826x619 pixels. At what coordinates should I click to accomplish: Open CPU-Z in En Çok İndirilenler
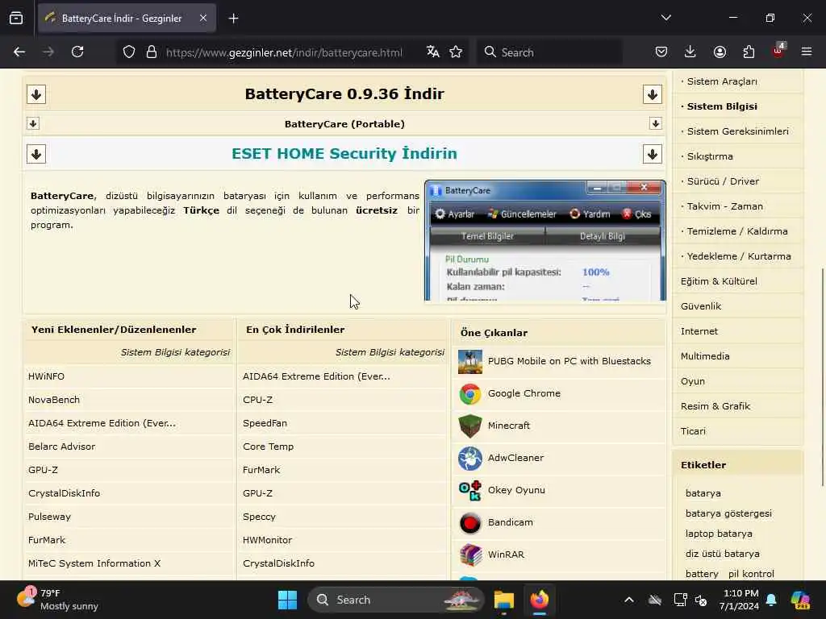[x=257, y=400]
